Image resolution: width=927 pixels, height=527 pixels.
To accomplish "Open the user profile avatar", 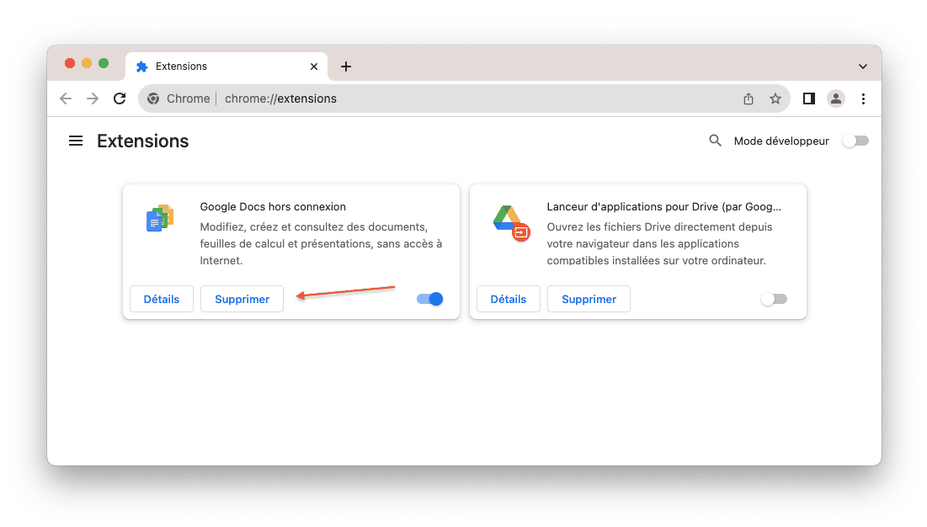I will [835, 98].
